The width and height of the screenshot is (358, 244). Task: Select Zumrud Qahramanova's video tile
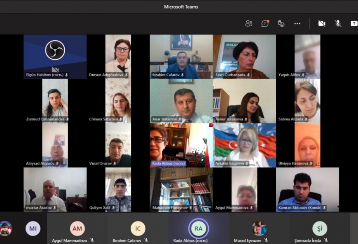[x=55, y=101]
